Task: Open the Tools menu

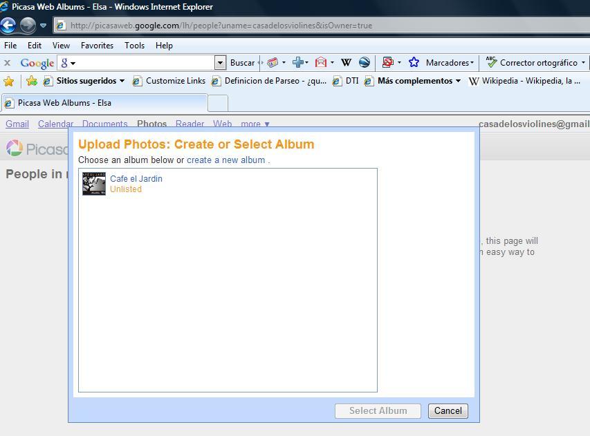Action: [134, 46]
